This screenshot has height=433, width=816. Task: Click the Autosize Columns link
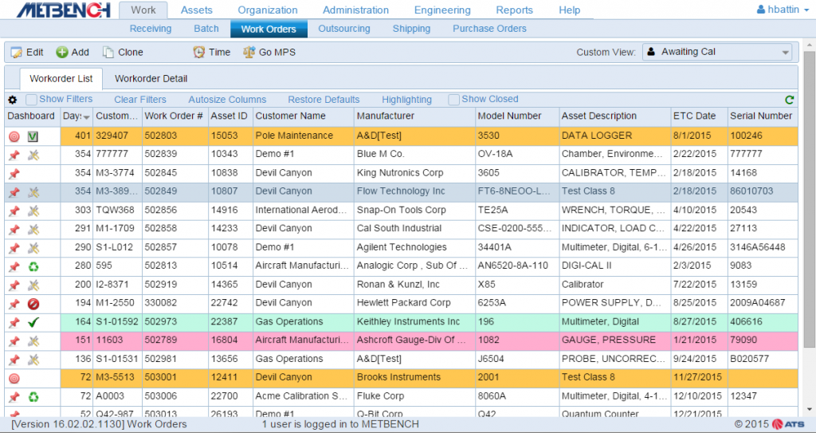pos(227,100)
